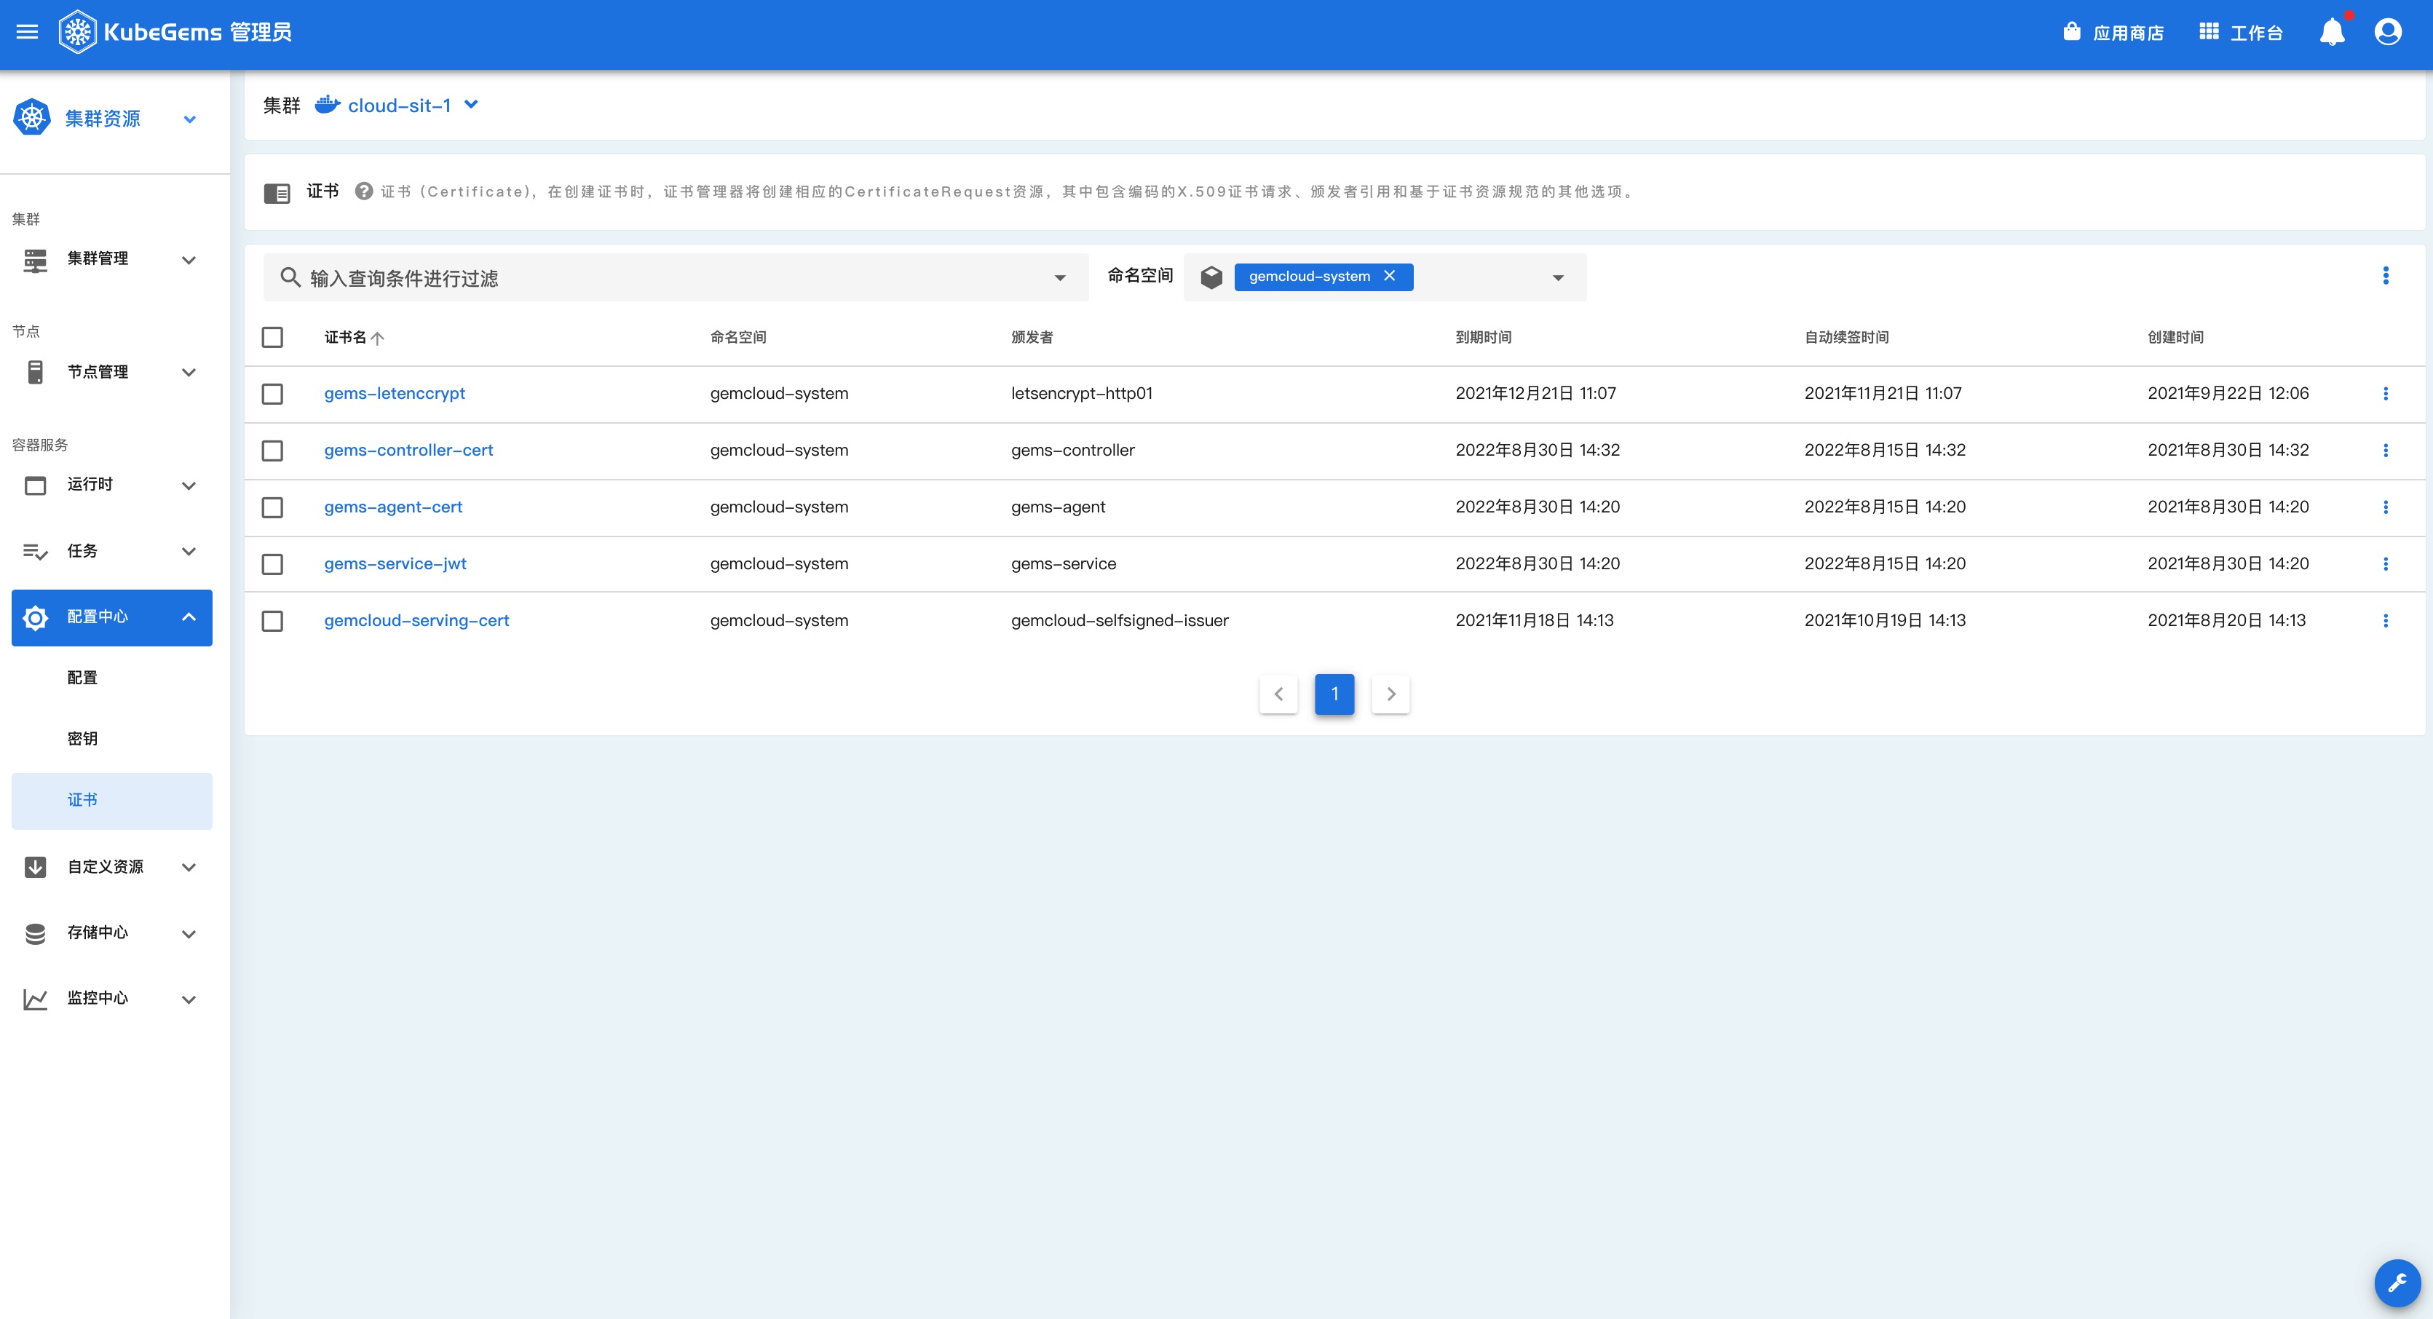Open the hamburger navigation menu
The height and width of the screenshot is (1319, 2433).
pyautogui.click(x=28, y=32)
